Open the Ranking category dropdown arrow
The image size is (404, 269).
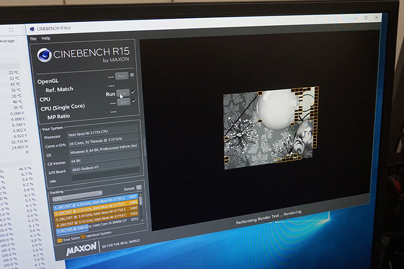99,193
